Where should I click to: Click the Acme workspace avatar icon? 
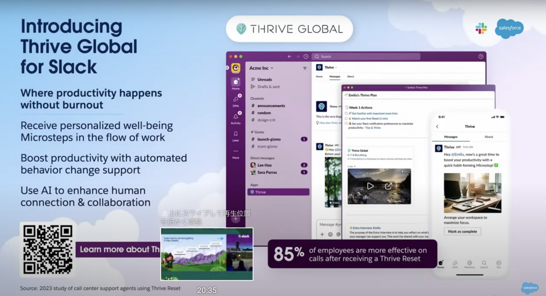pos(236,68)
